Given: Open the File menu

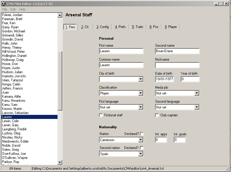Looking at the screenshot, I should click(5, 9).
